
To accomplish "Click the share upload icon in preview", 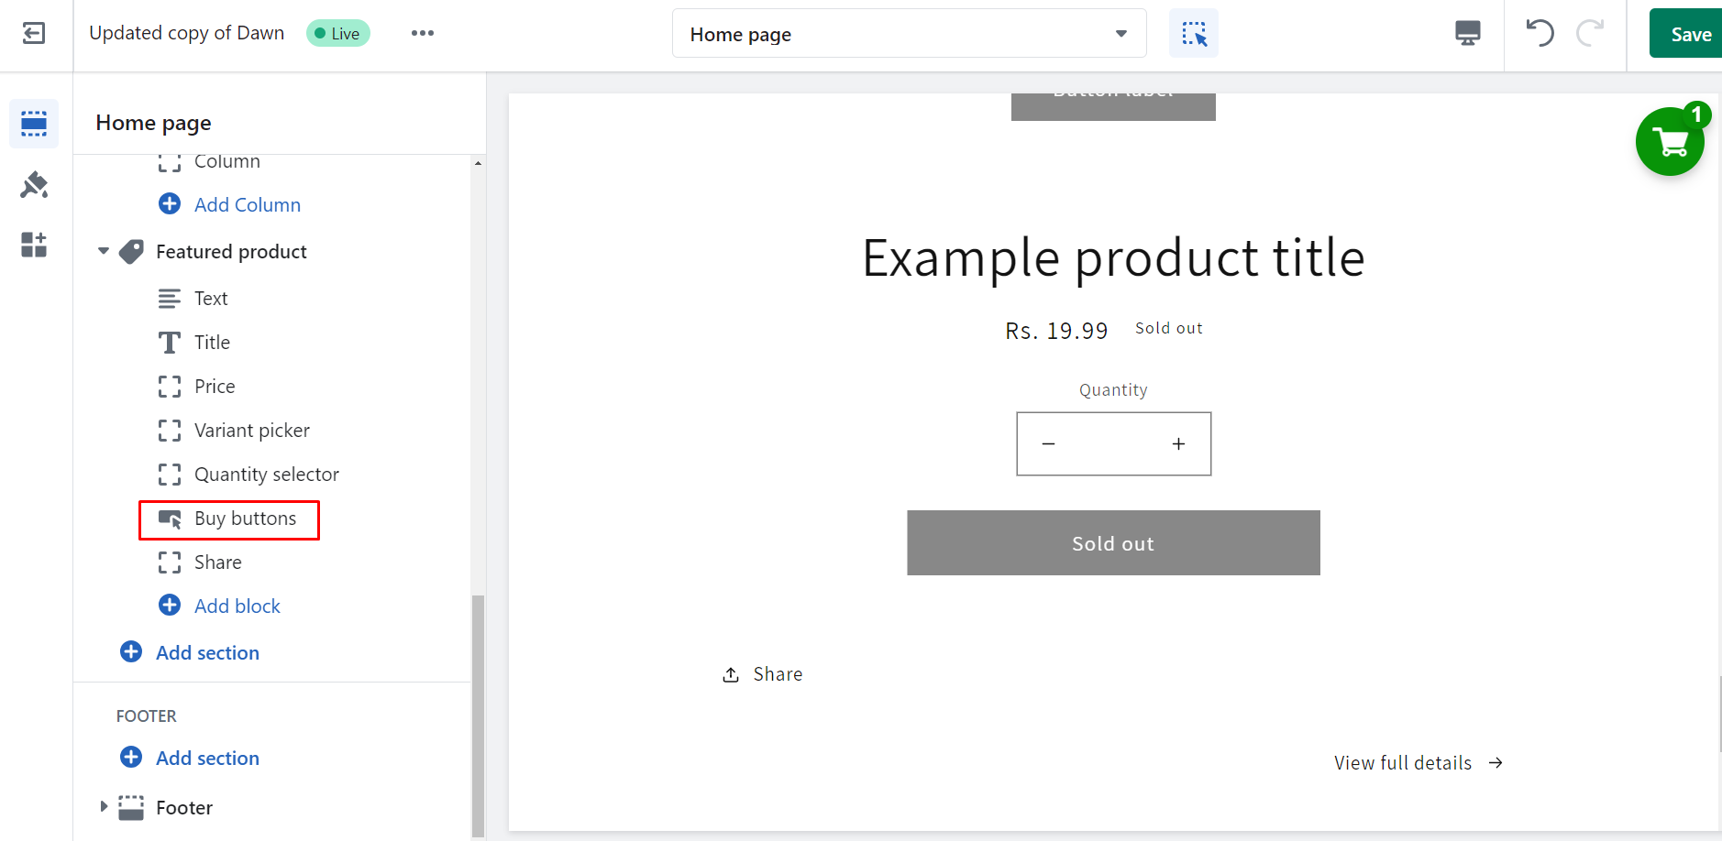I will click(731, 675).
